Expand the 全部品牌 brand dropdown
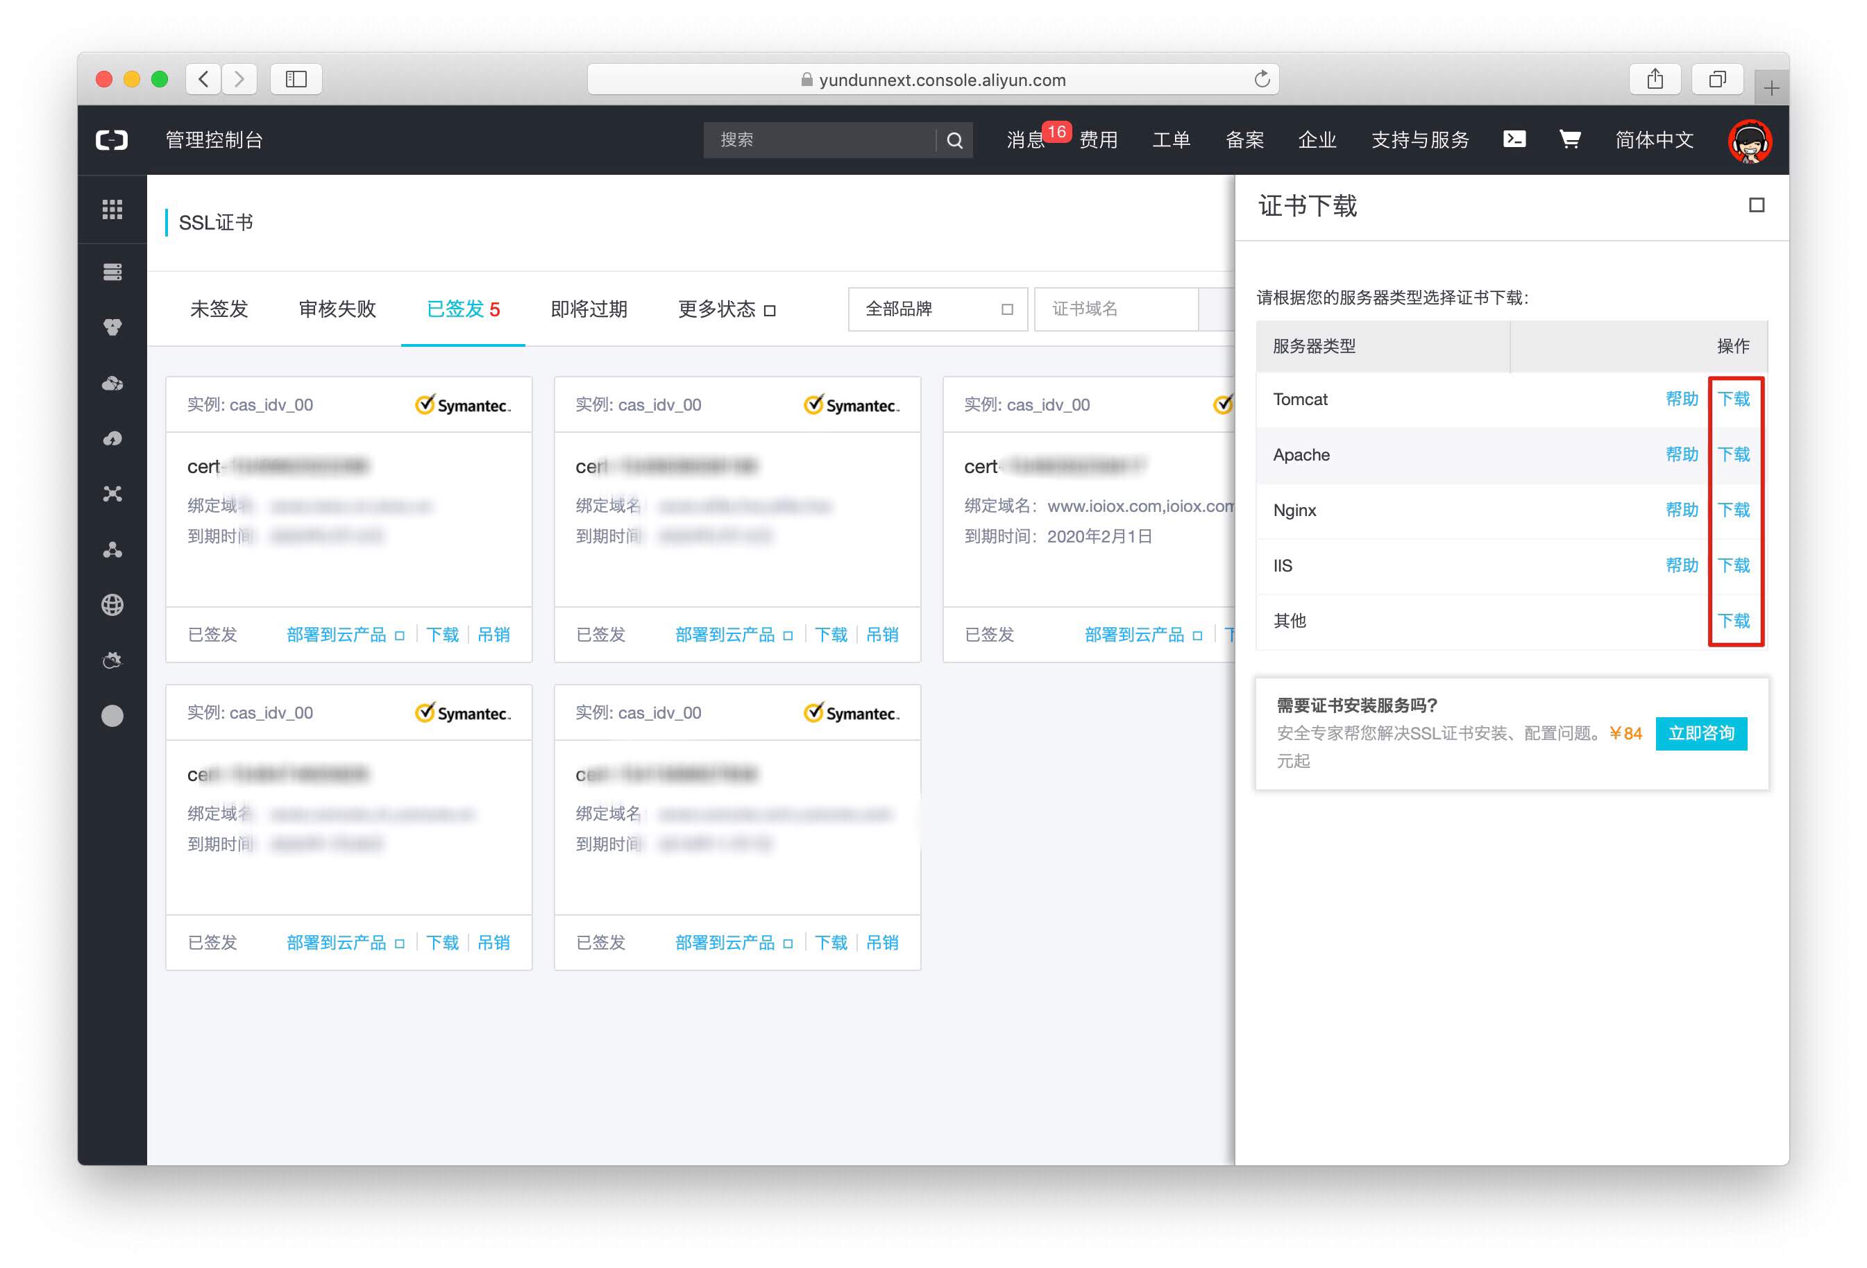This screenshot has height=1268, width=1867. click(x=938, y=309)
